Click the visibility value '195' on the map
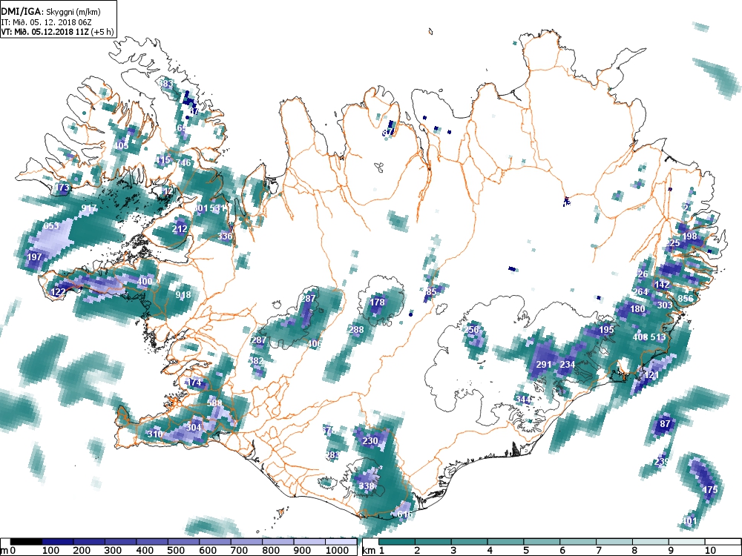 point(606,330)
